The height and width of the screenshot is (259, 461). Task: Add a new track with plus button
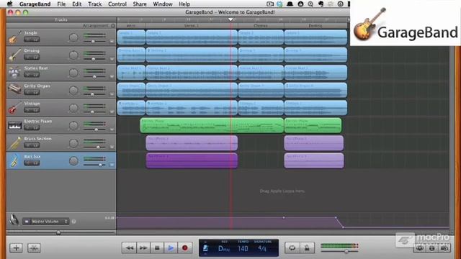pos(16,247)
